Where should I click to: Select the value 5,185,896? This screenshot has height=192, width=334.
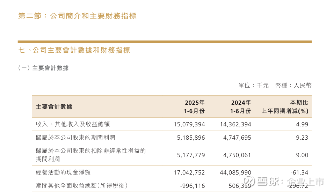click(x=191, y=138)
